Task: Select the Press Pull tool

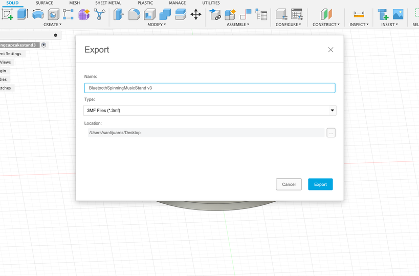Action: (x=119, y=14)
